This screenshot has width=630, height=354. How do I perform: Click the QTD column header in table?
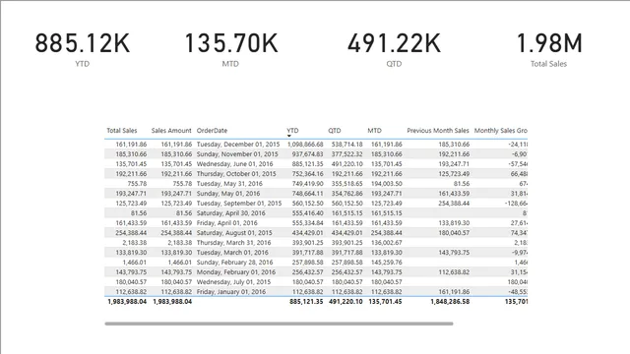pos(335,131)
